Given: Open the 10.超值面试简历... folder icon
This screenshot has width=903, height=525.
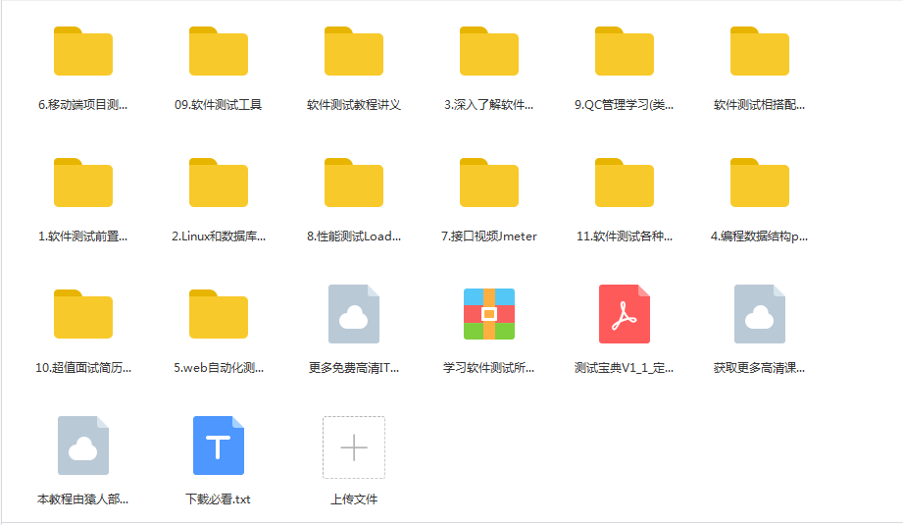Looking at the screenshot, I should tap(83, 313).
